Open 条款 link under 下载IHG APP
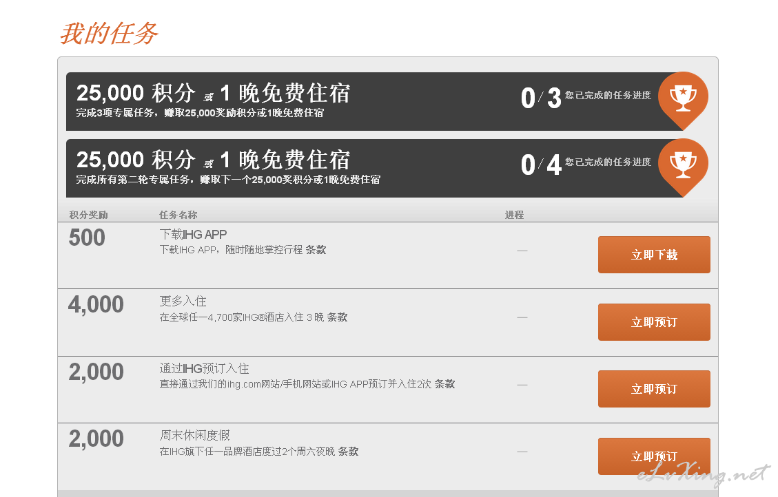 coord(316,250)
